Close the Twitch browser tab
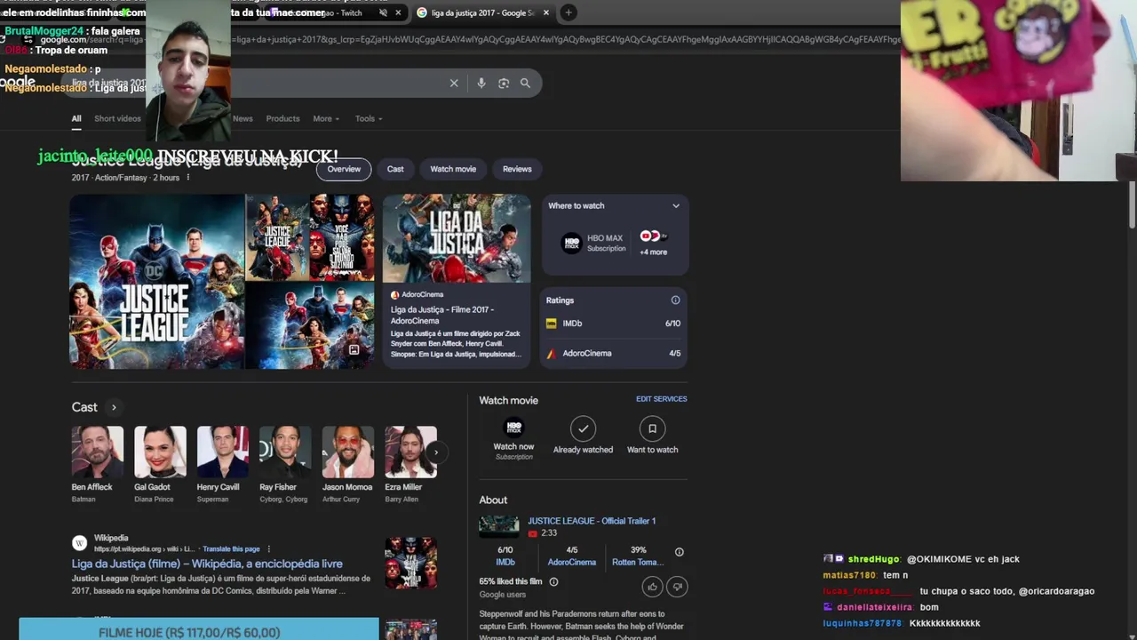Screen dimensions: 1137x640 pyautogui.click(x=398, y=12)
